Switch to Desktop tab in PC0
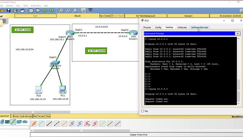Viewport: 243px width, 137px height. coord(169,27)
